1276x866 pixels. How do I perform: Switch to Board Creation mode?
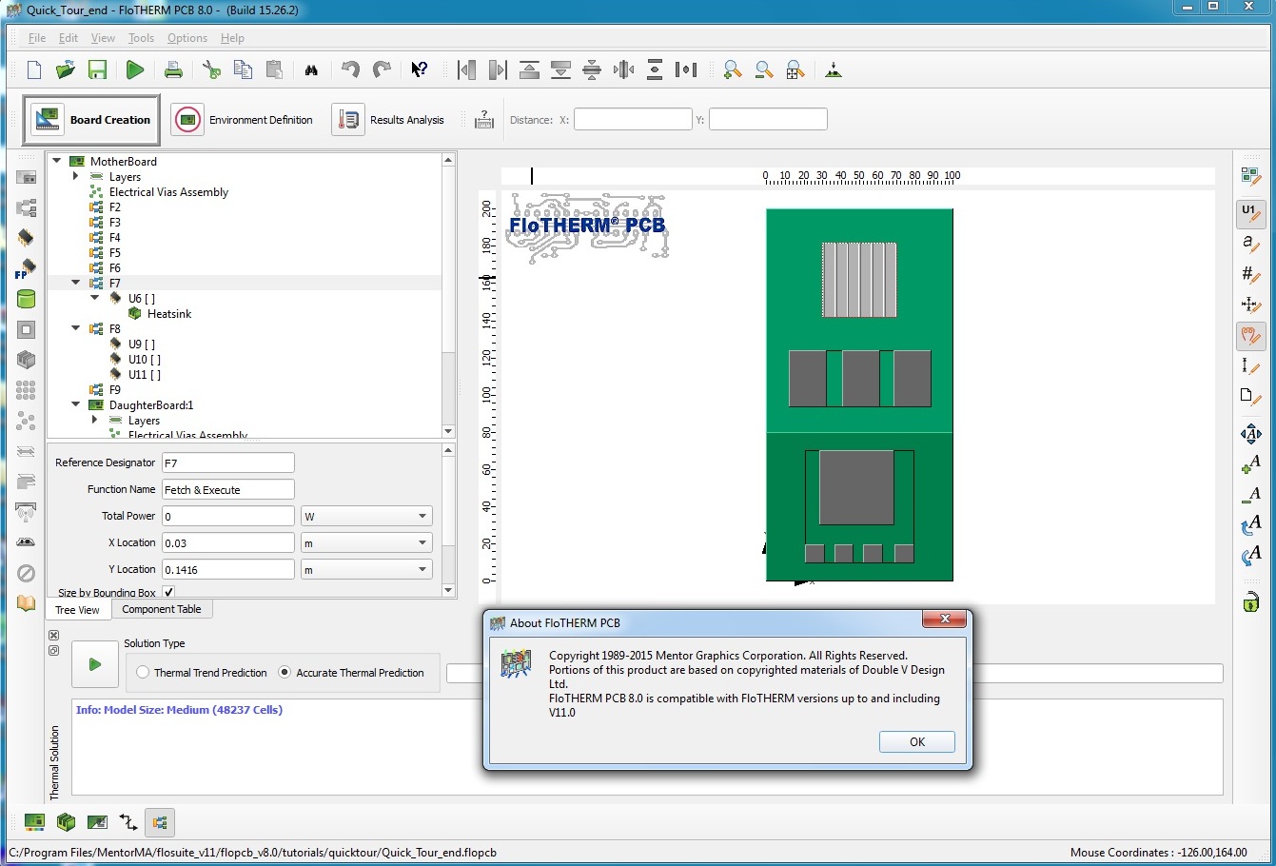[x=92, y=120]
